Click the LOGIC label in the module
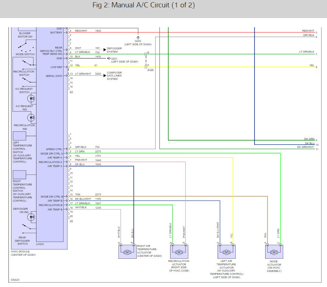 coord(40,244)
